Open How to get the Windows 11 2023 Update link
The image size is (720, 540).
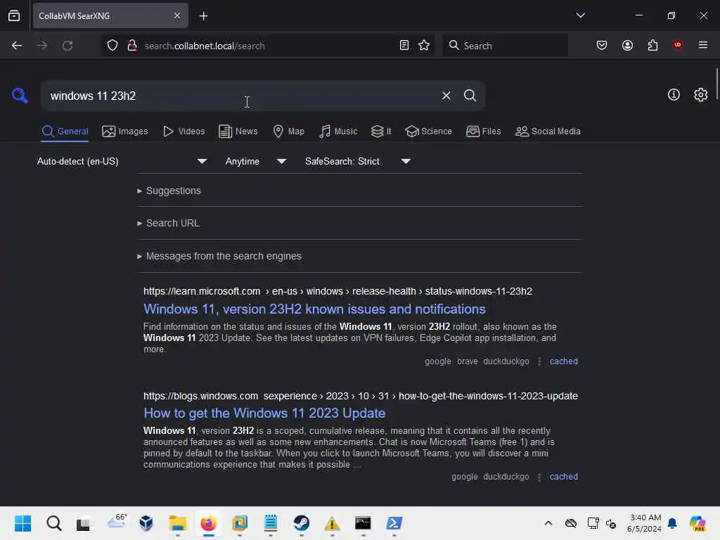pos(264,413)
